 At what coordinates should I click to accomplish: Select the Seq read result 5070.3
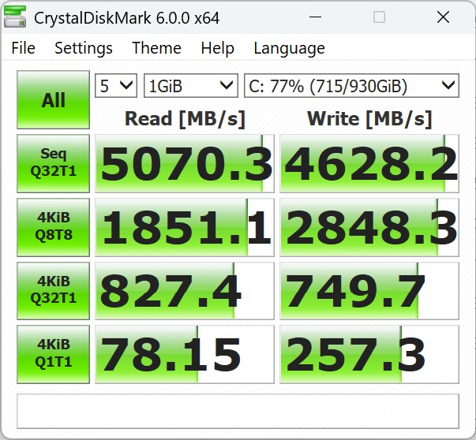point(185,163)
